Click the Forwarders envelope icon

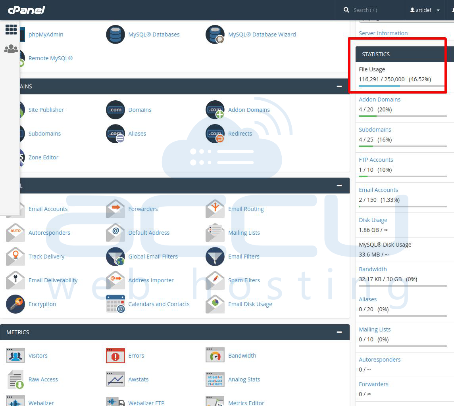(115, 209)
